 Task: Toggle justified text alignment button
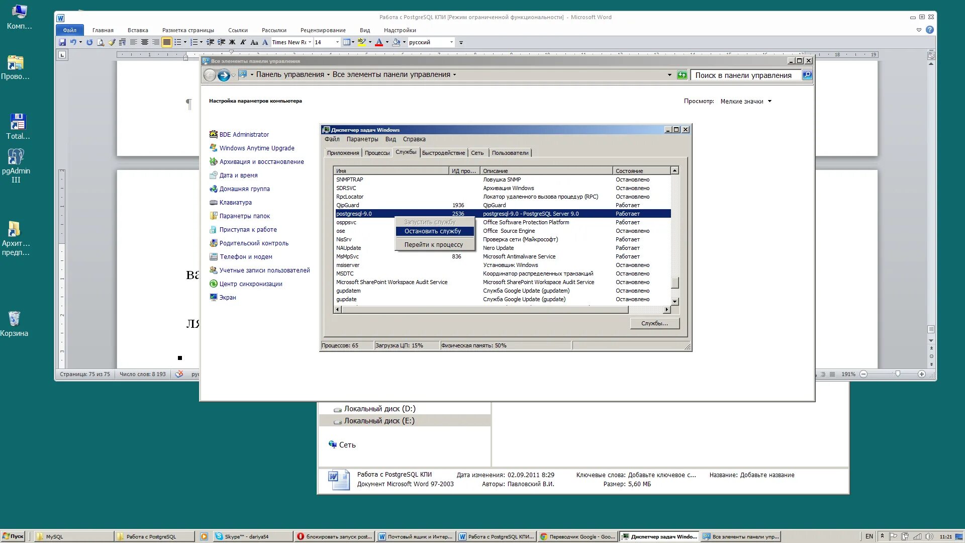click(167, 43)
